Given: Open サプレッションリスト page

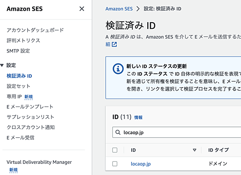Looking at the screenshot, I should pyautogui.click(x=30, y=117).
